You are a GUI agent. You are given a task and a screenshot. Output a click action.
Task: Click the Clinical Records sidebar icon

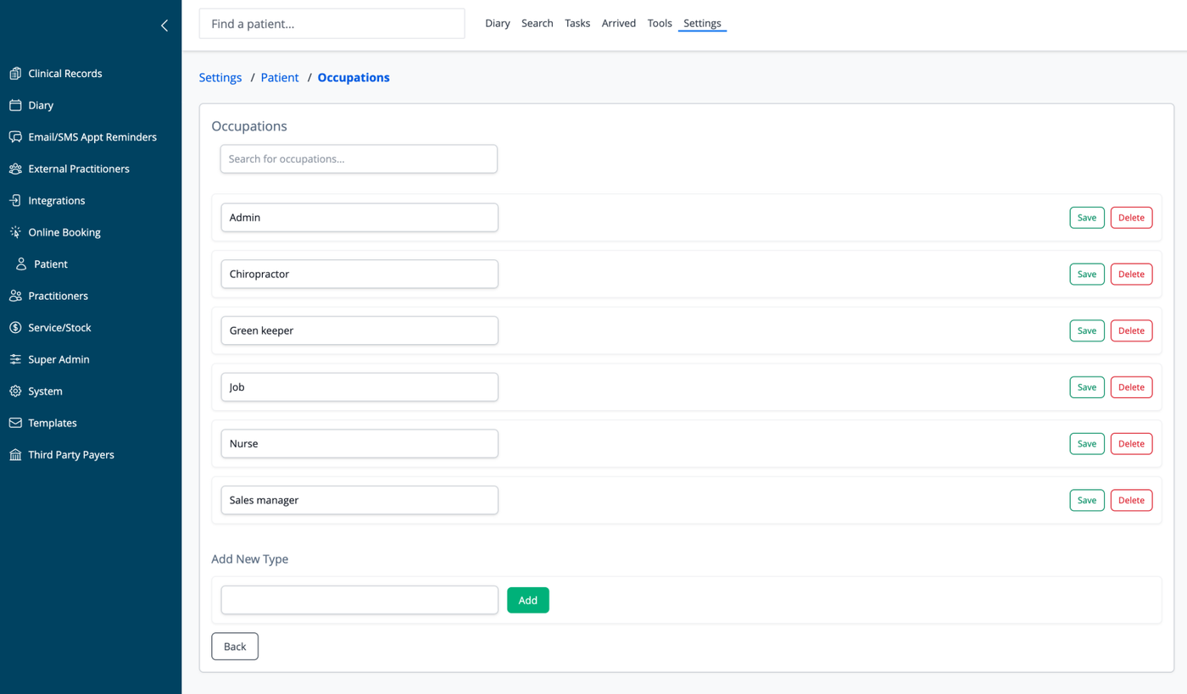[15, 74]
